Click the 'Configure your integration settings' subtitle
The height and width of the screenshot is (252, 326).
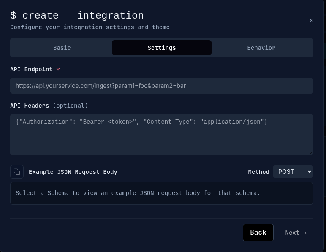point(90,27)
